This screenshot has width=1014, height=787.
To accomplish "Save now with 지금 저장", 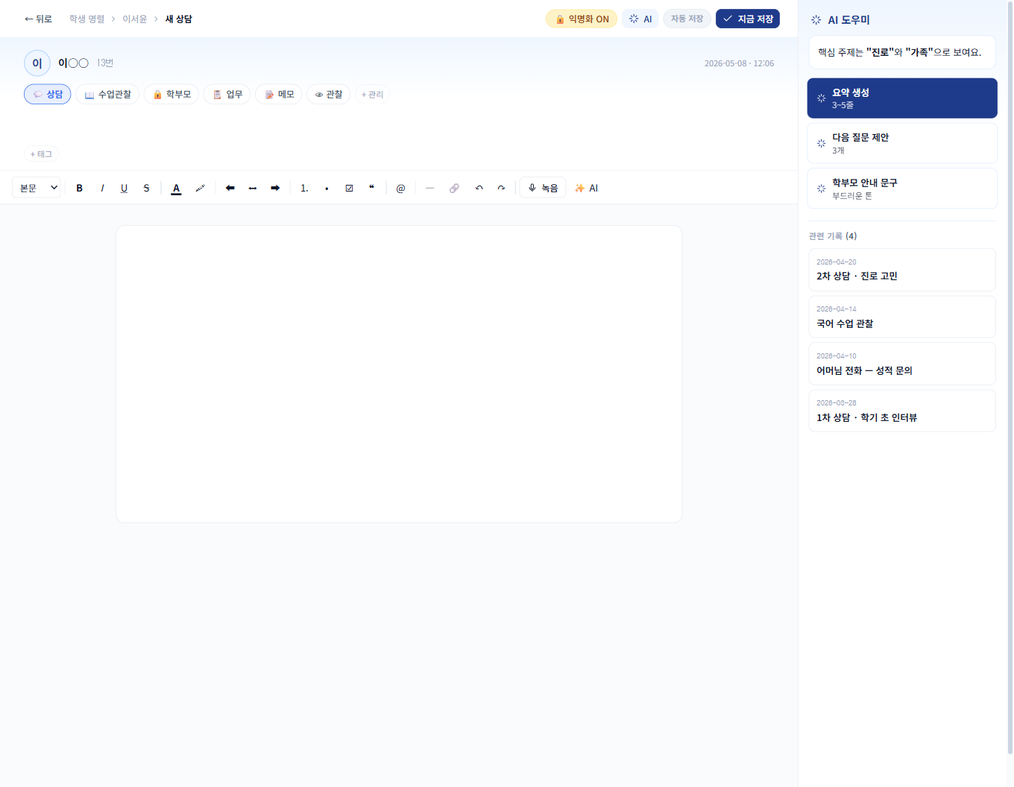I will tap(748, 19).
